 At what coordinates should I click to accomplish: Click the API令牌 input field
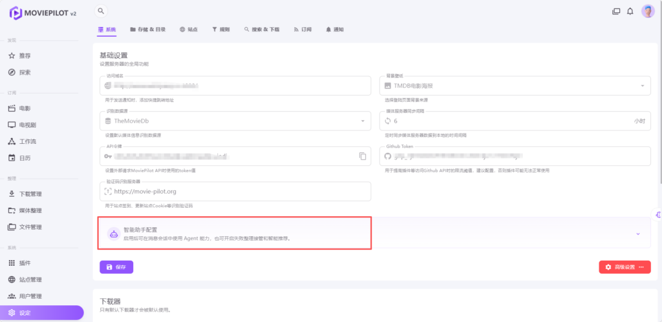tap(235, 156)
